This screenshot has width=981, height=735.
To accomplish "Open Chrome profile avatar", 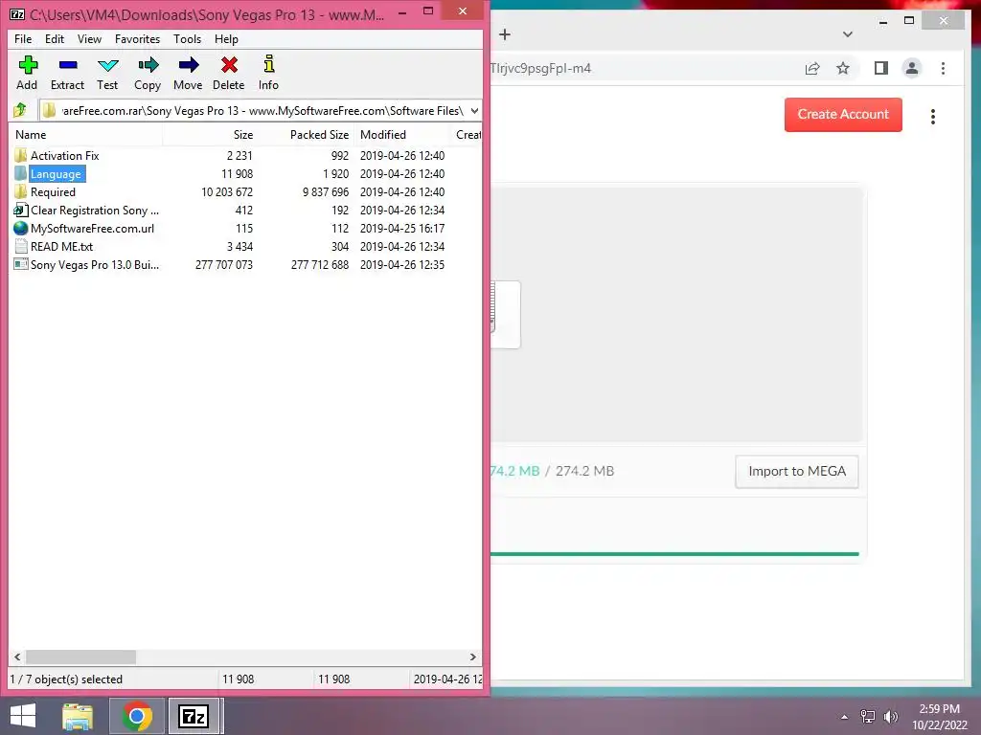I will (x=912, y=68).
